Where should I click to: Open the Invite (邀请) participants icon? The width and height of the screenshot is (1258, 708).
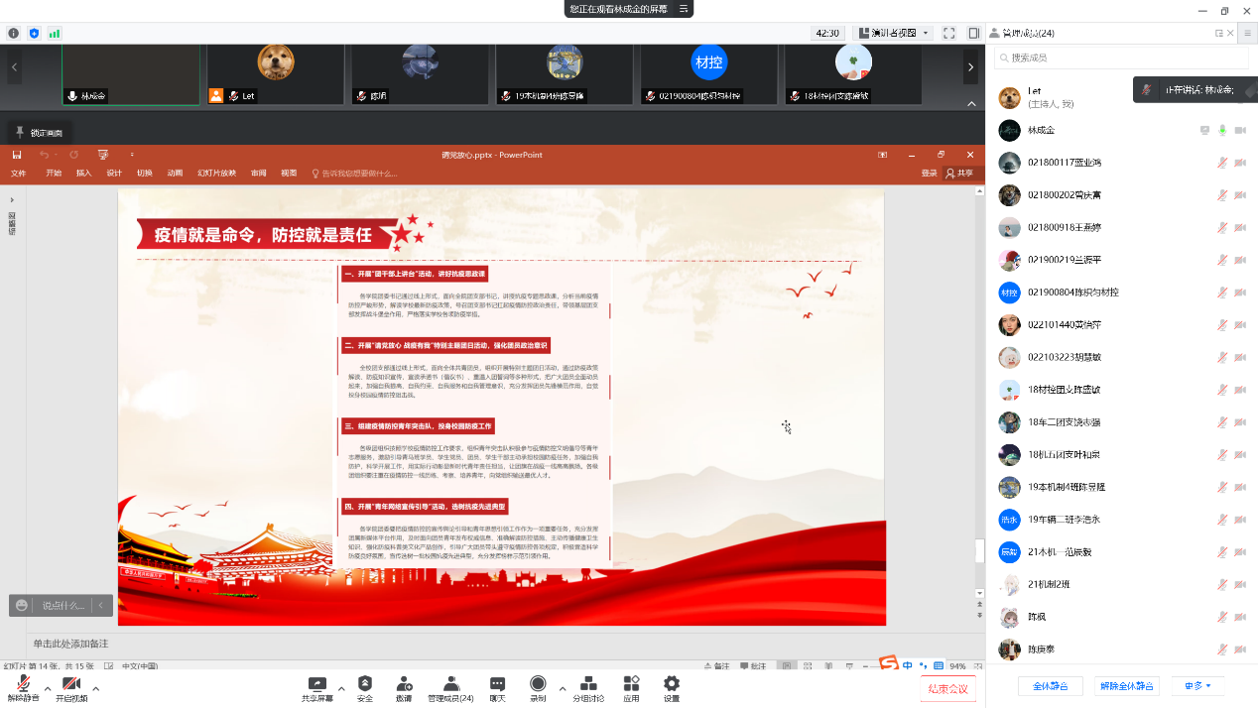404,684
